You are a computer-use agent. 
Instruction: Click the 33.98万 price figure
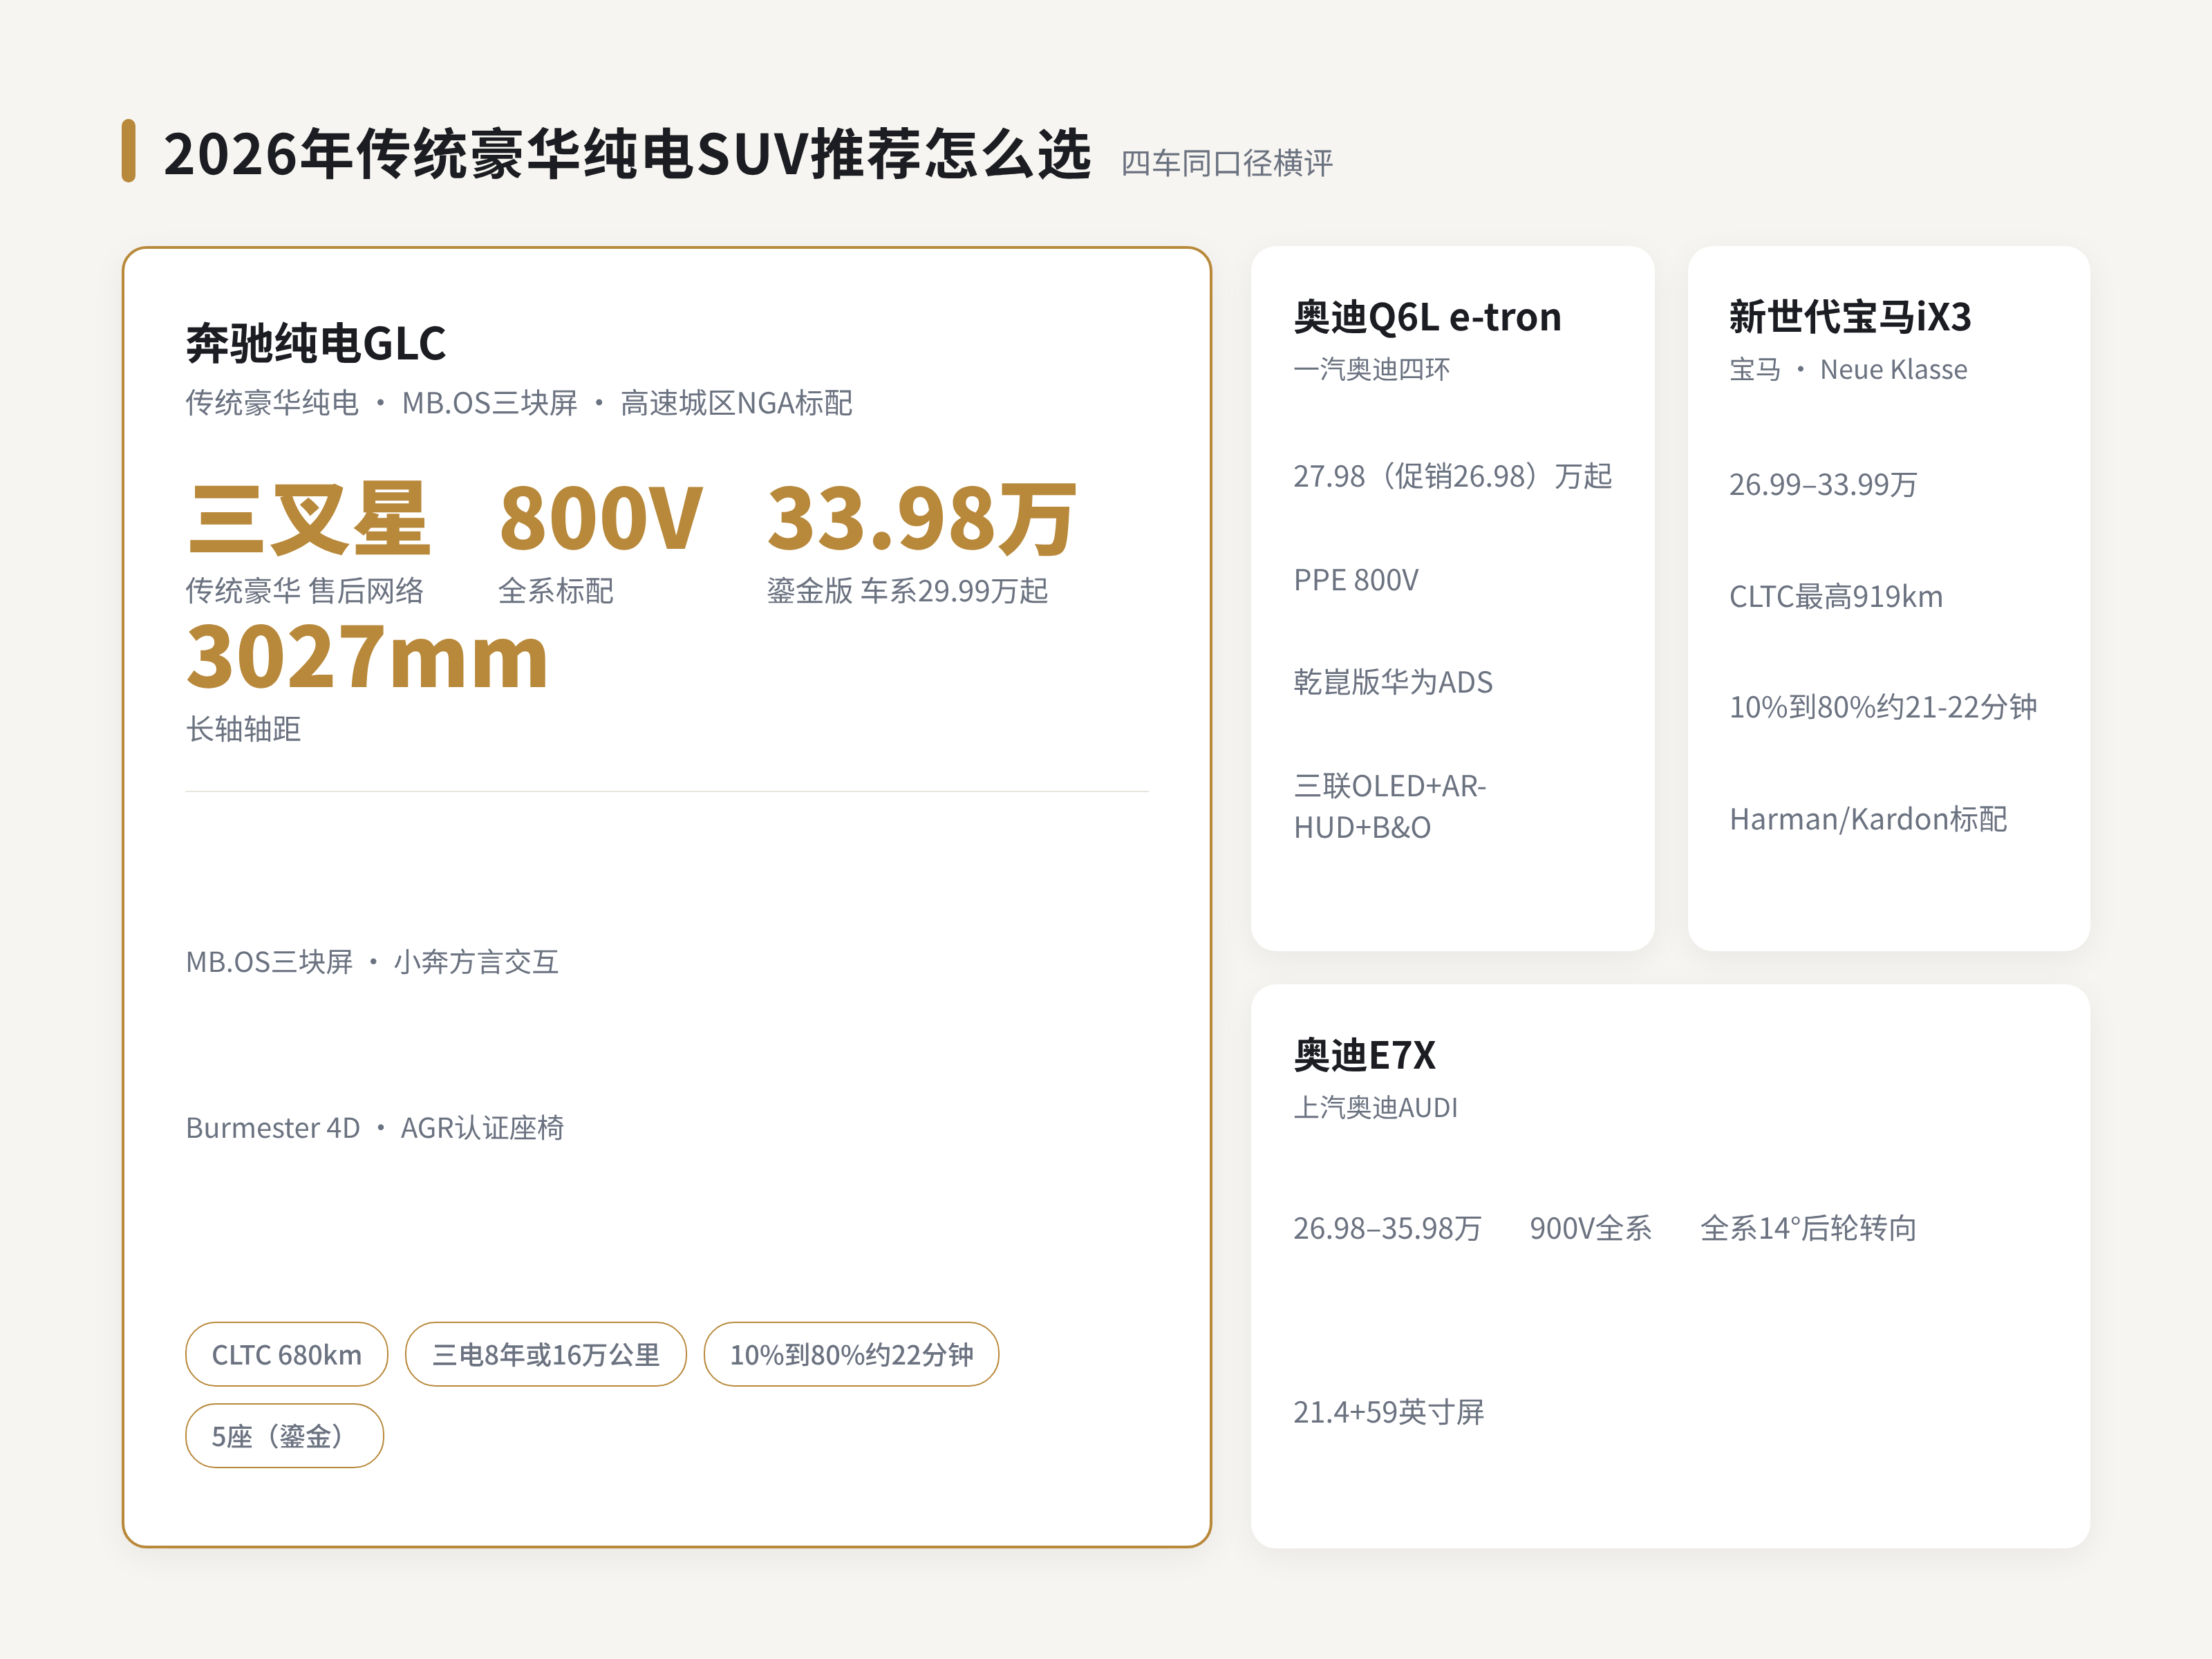pyautogui.click(x=921, y=518)
